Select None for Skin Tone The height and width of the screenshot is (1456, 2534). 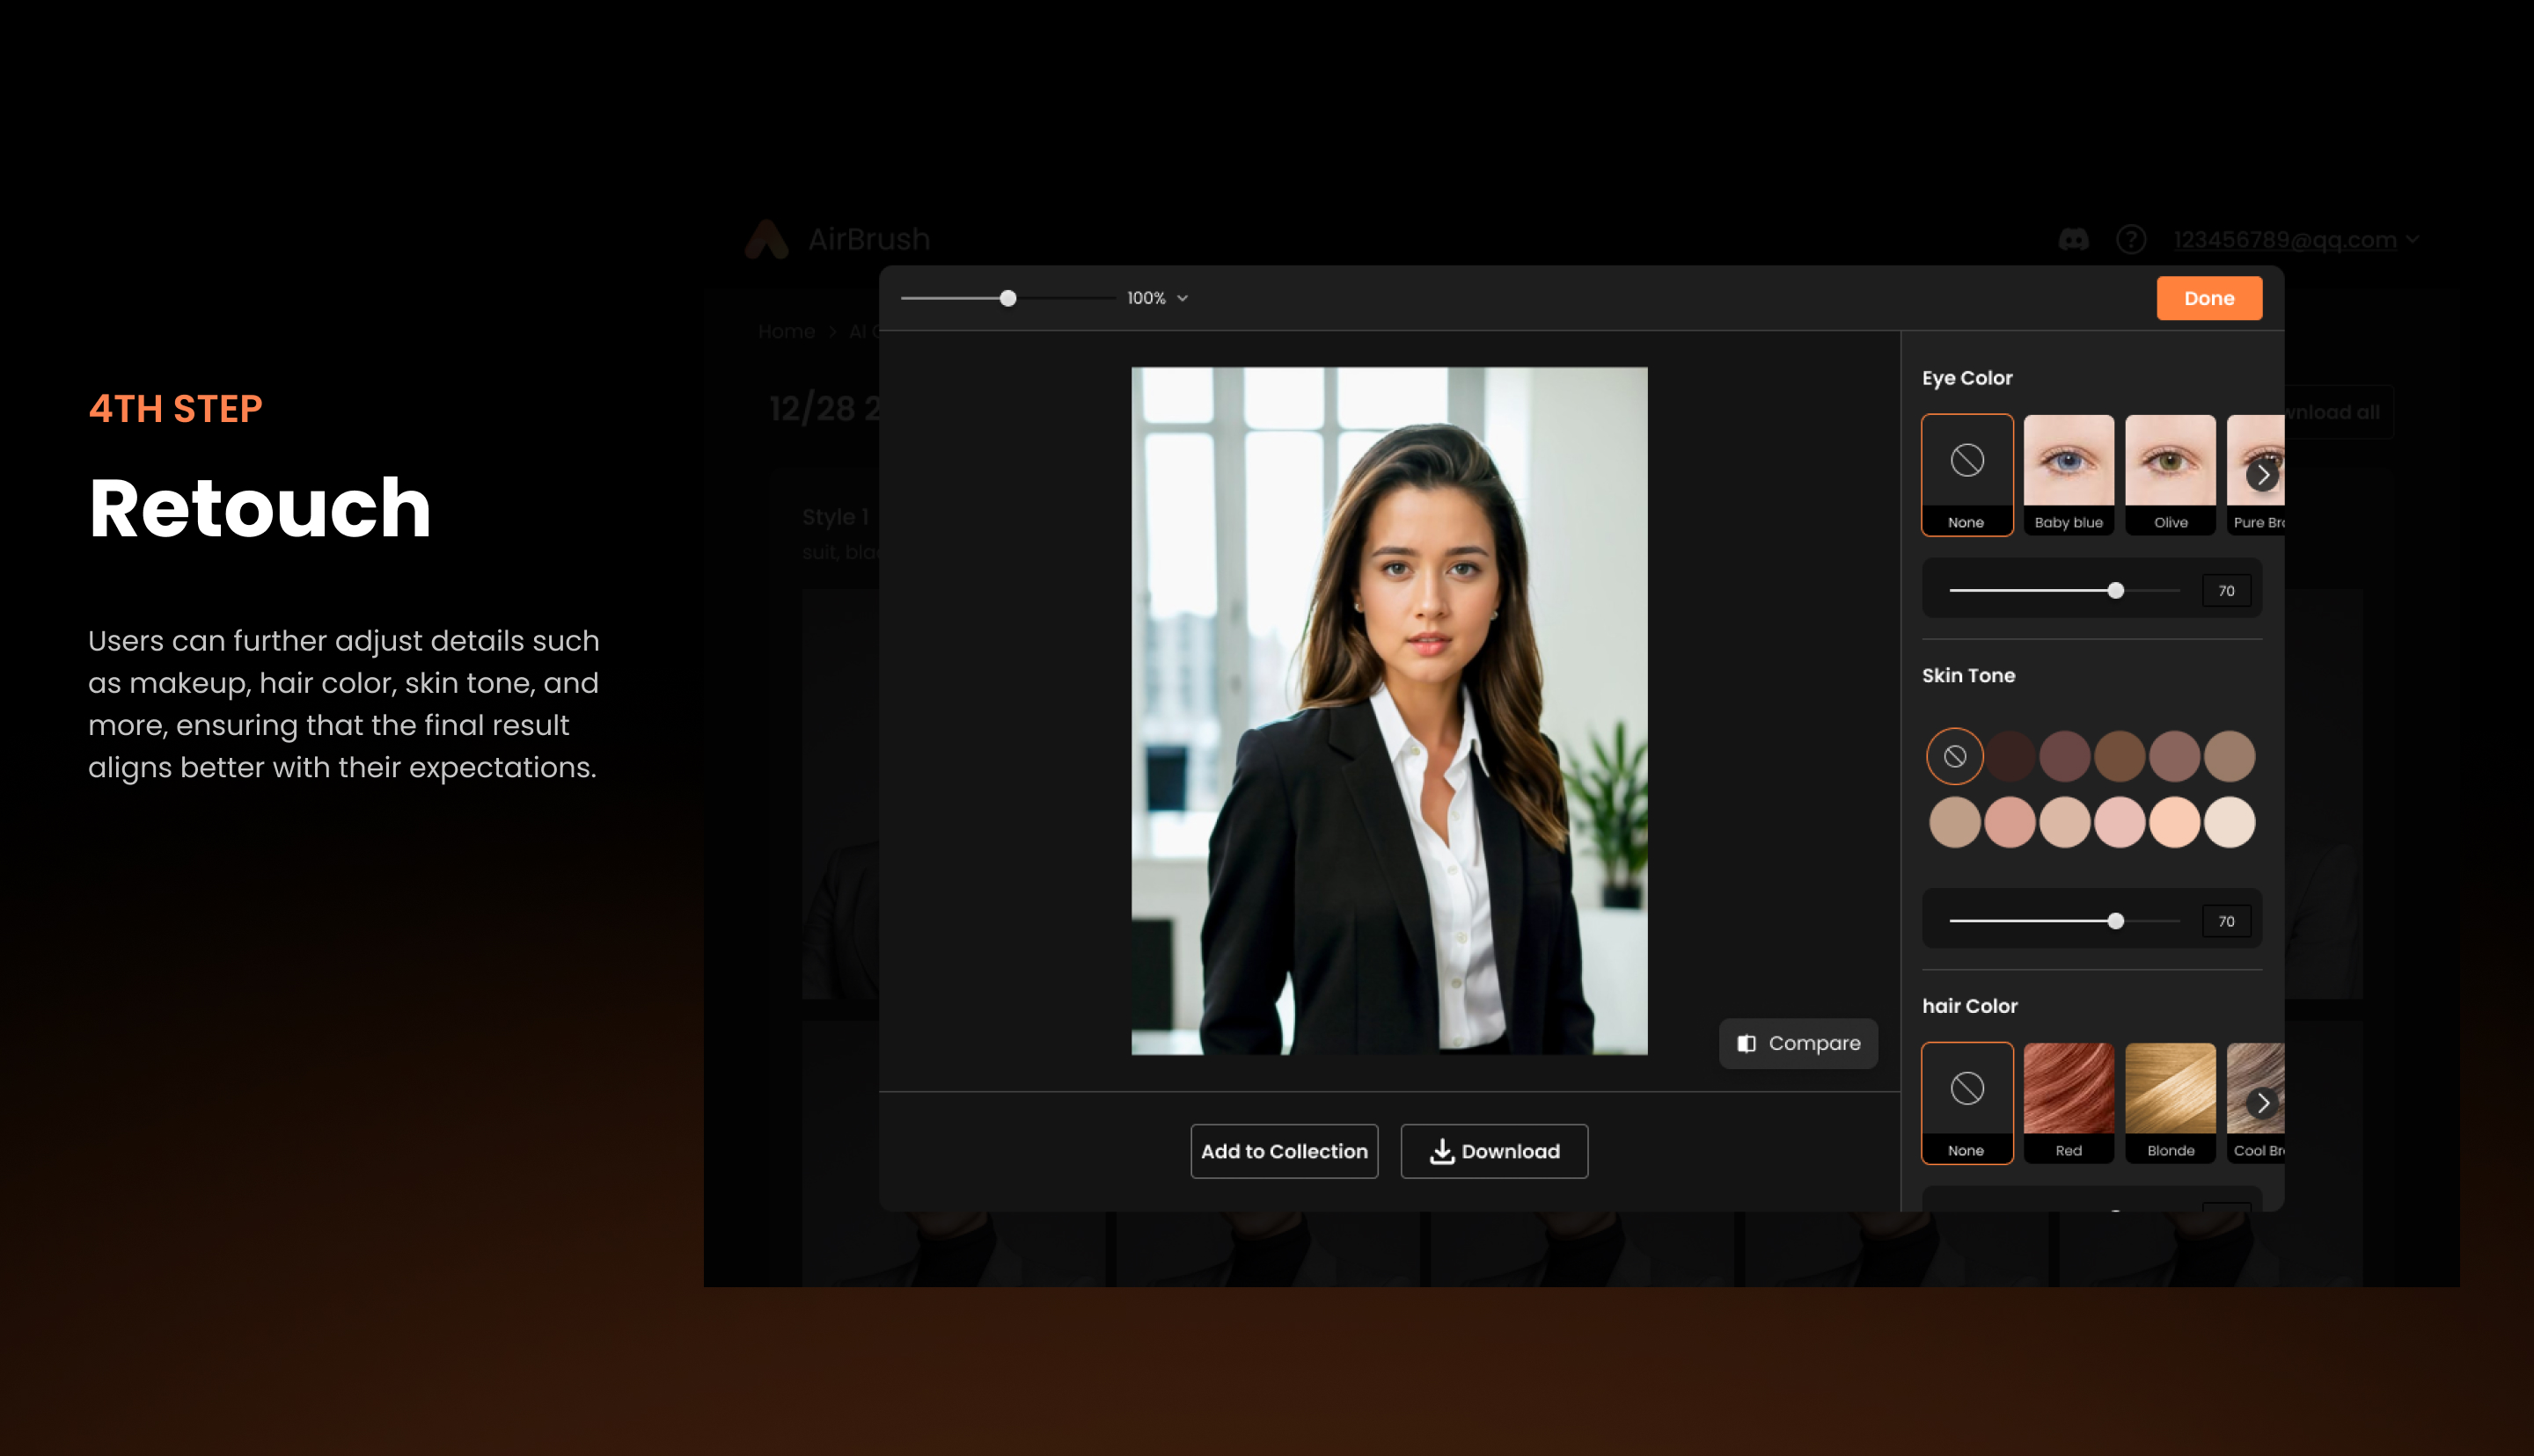click(x=1954, y=756)
